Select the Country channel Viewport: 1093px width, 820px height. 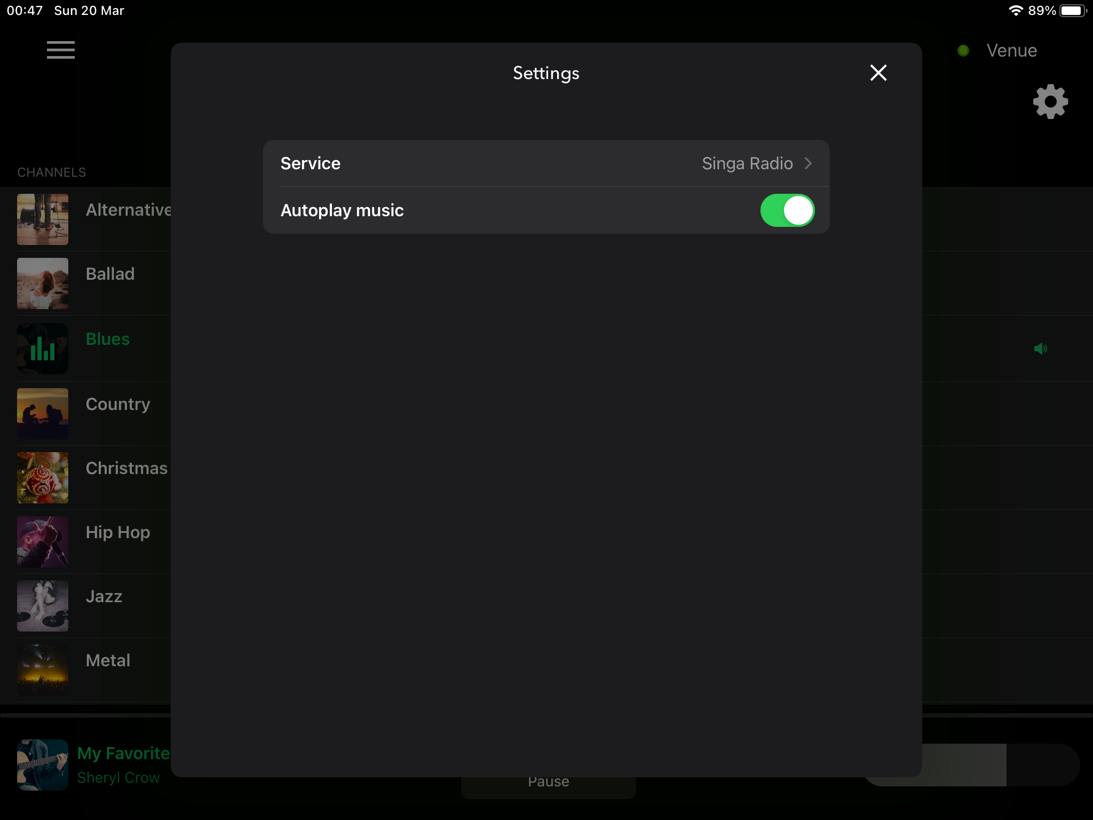118,404
